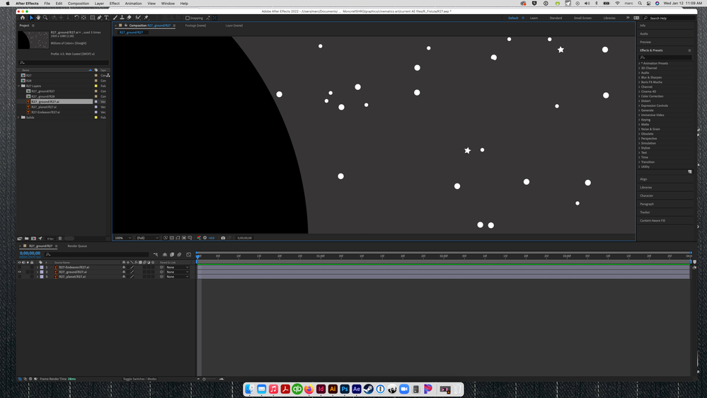This screenshot has height=398, width=707.
Task: Switch to the Learn workspace
Action: [534, 18]
